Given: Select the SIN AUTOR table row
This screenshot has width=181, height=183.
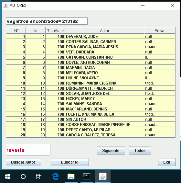Looking at the screenshot, I should [x=90, y=120].
